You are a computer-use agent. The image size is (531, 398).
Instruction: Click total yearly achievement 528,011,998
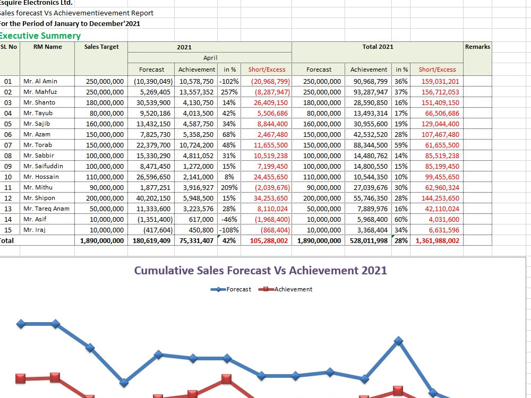[369, 240]
